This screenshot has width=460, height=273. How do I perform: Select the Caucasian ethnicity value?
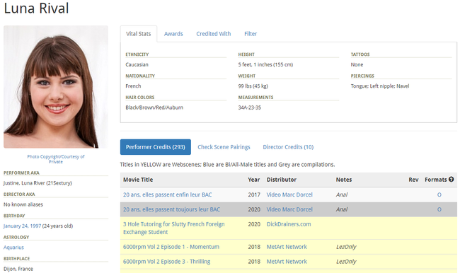137,64
